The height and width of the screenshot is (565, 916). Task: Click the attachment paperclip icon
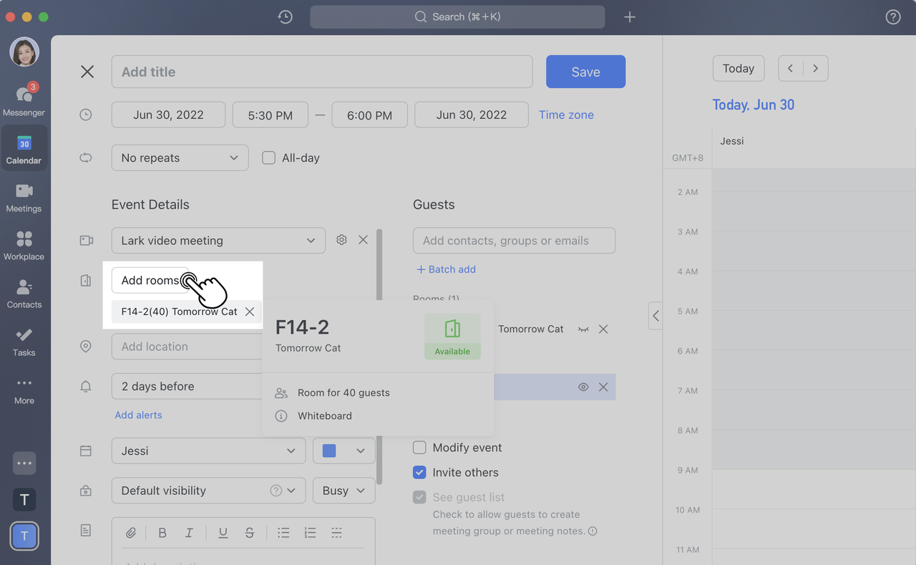pos(131,533)
